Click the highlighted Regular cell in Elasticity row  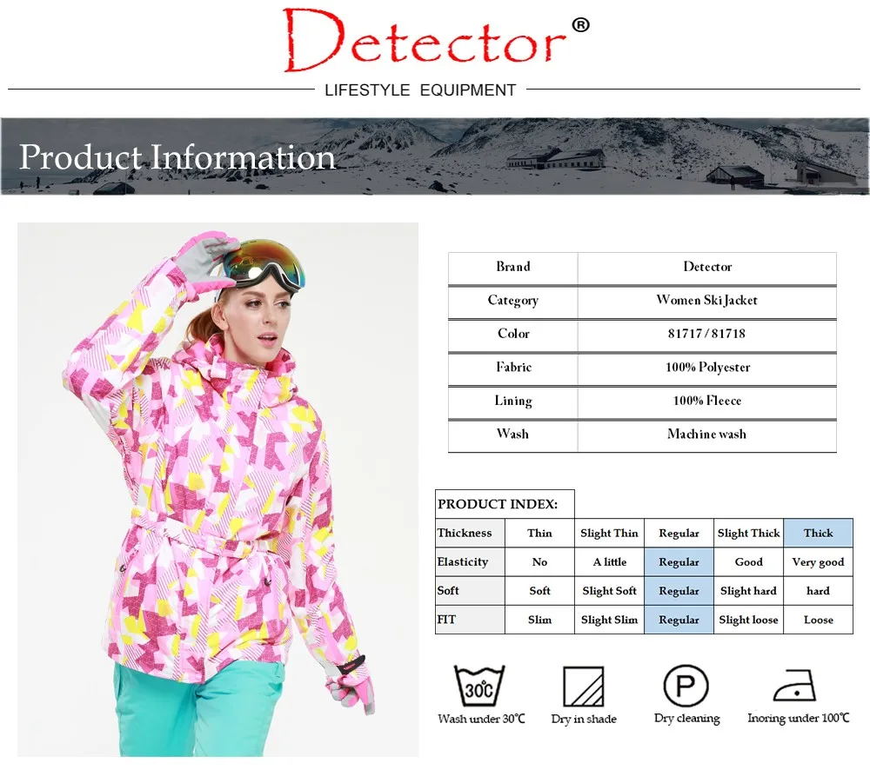pos(679,562)
